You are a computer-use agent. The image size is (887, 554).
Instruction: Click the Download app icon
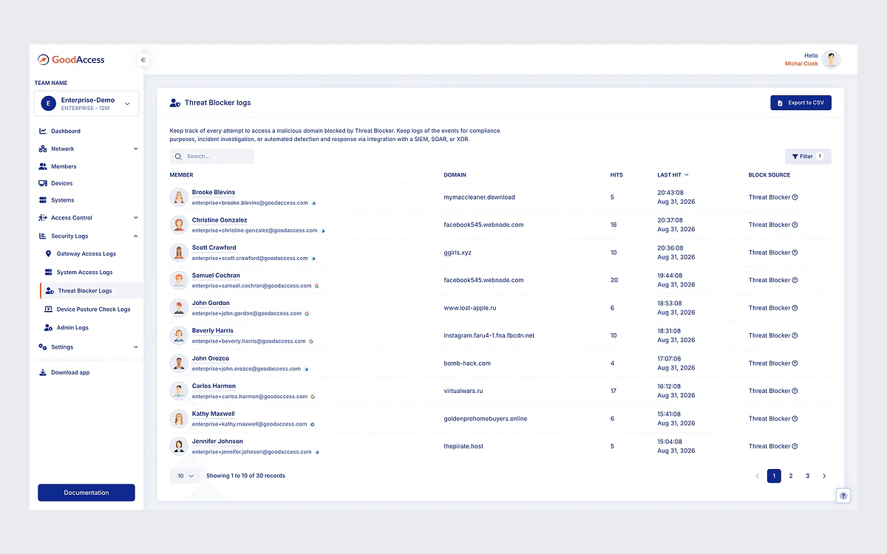[43, 372]
